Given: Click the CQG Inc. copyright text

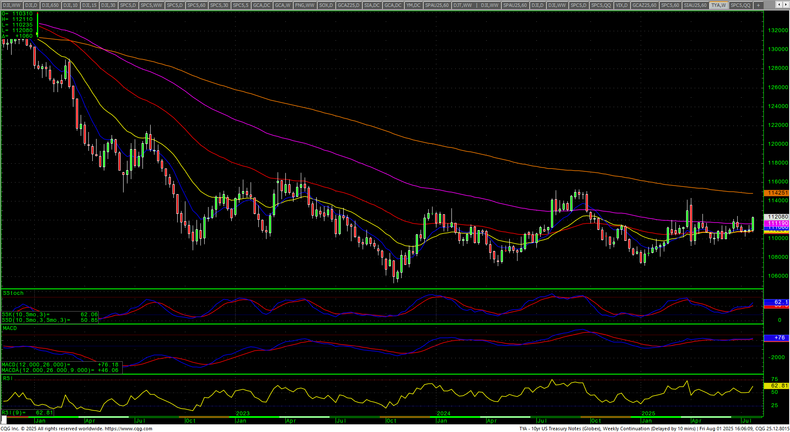Looking at the screenshot, I should click(51, 429).
